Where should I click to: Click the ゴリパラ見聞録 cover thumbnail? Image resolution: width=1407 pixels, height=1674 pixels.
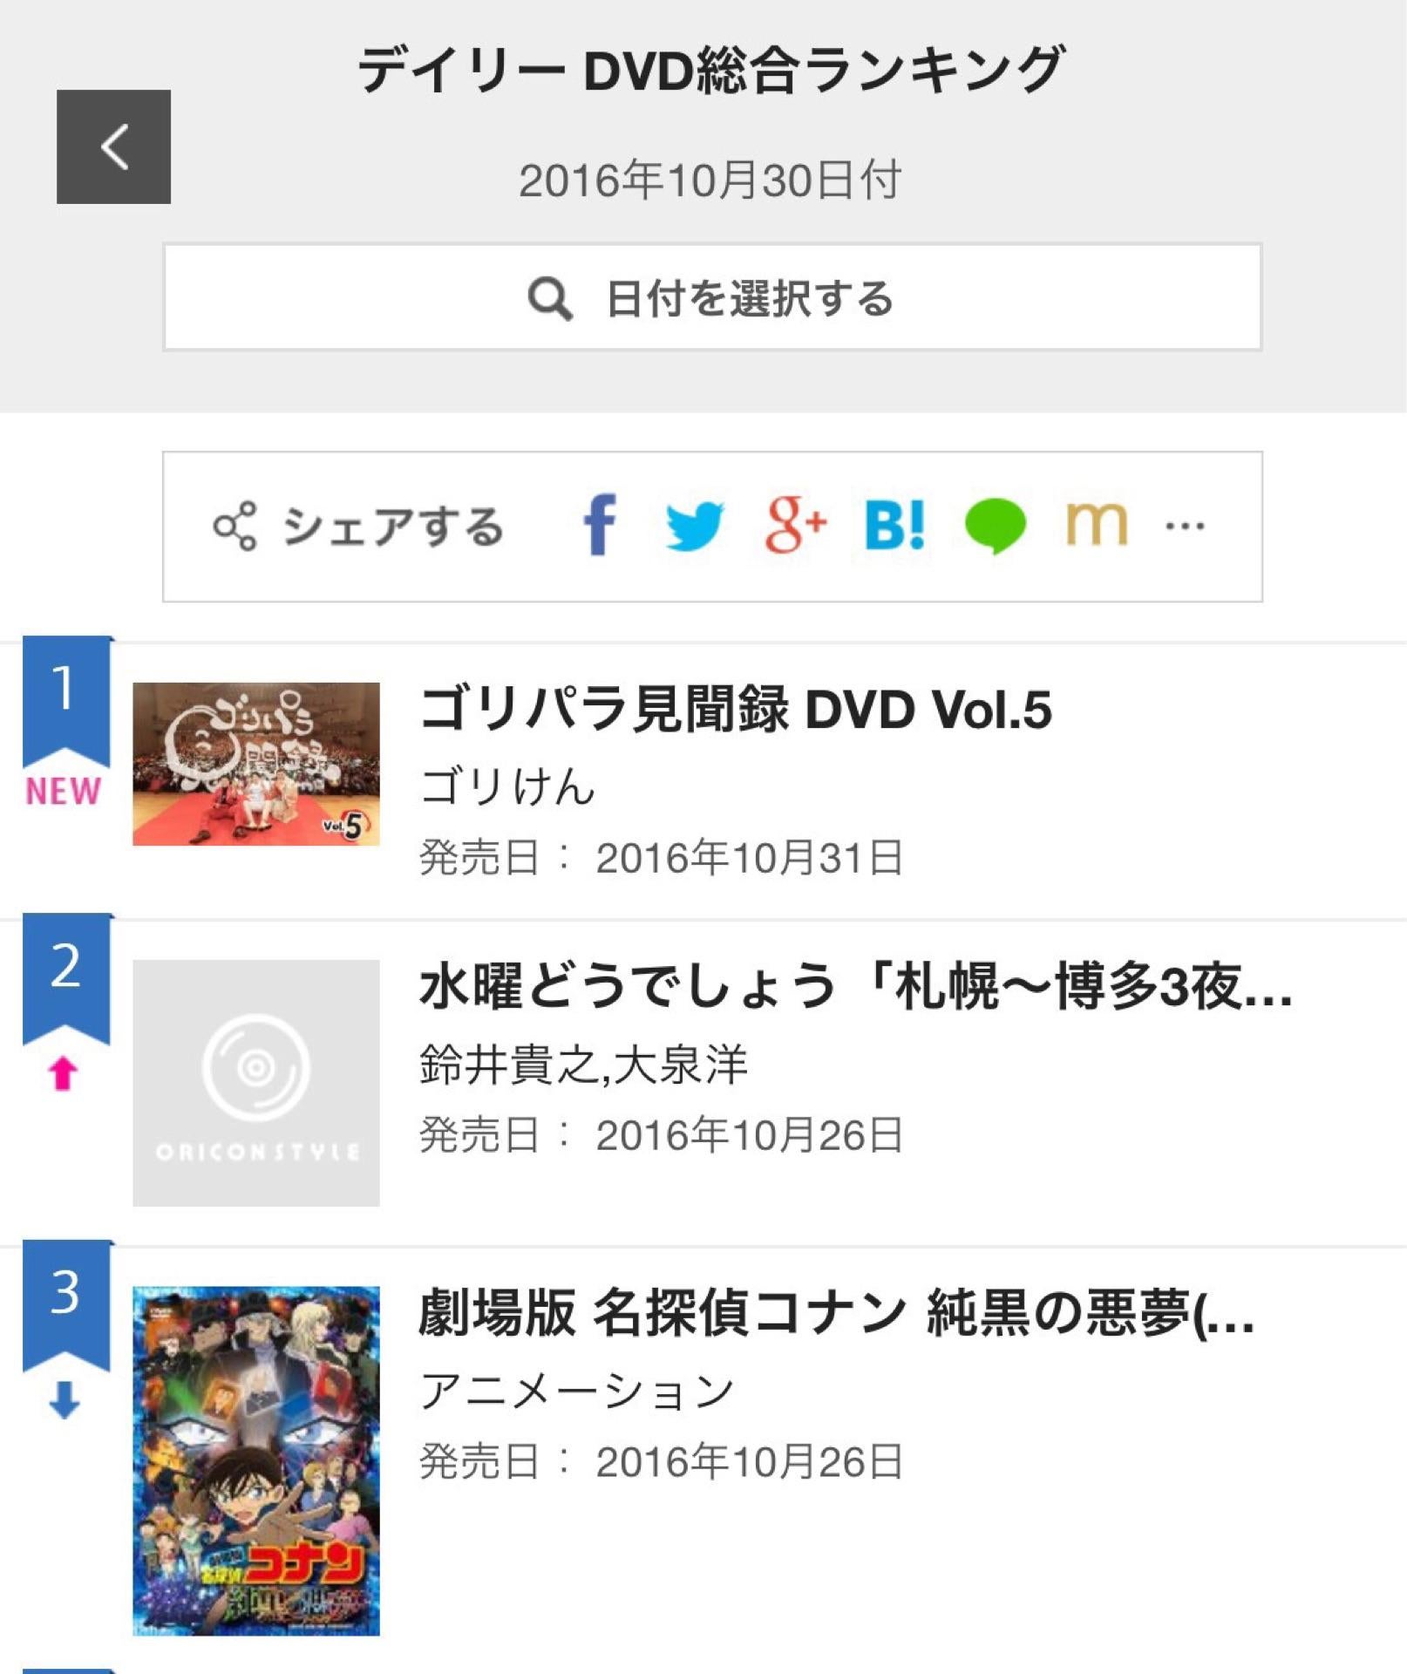(x=255, y=764)
